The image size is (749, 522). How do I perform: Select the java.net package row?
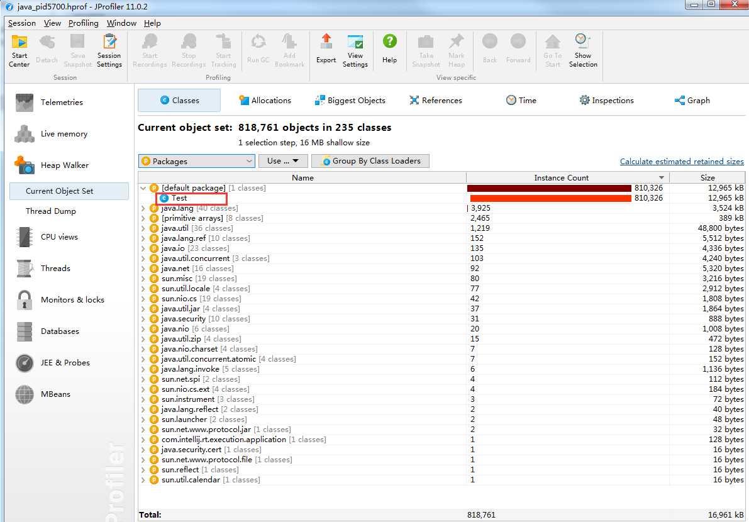point(441,269)
